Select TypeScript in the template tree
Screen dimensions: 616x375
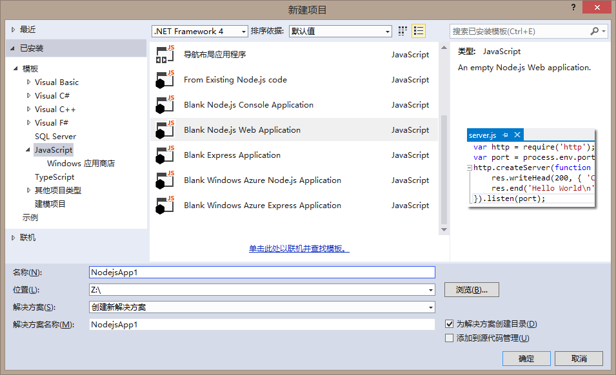[x=54, y=177]
